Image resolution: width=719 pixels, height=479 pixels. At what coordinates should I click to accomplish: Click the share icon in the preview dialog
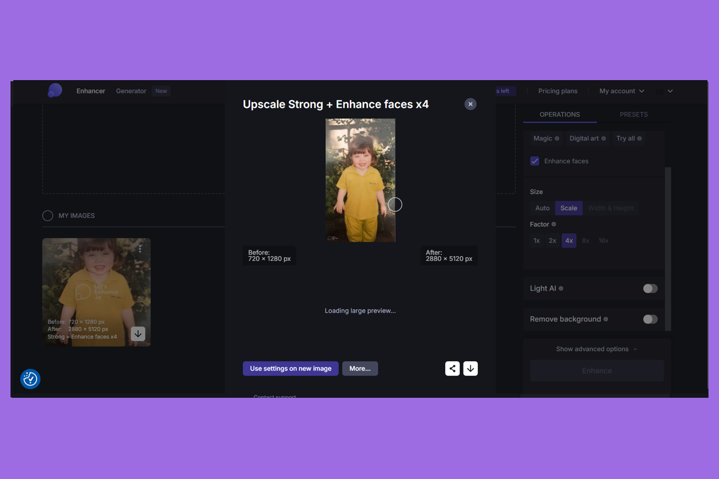tap(452, 369)
